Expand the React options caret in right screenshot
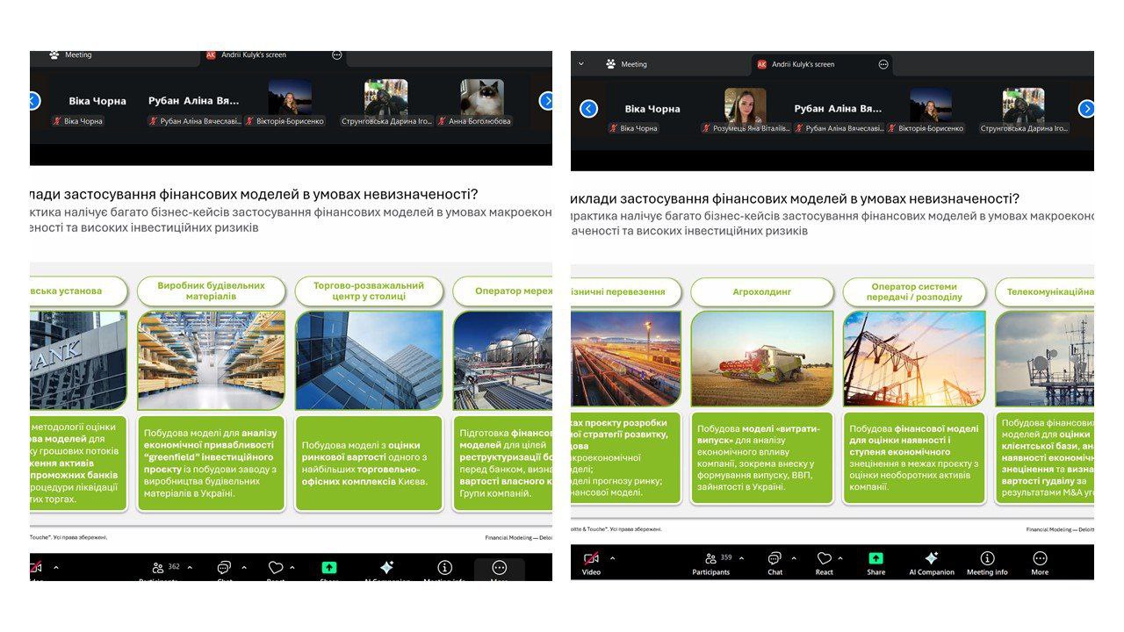Viewport: 1124px width, 632px height. [x=840, y=558]
